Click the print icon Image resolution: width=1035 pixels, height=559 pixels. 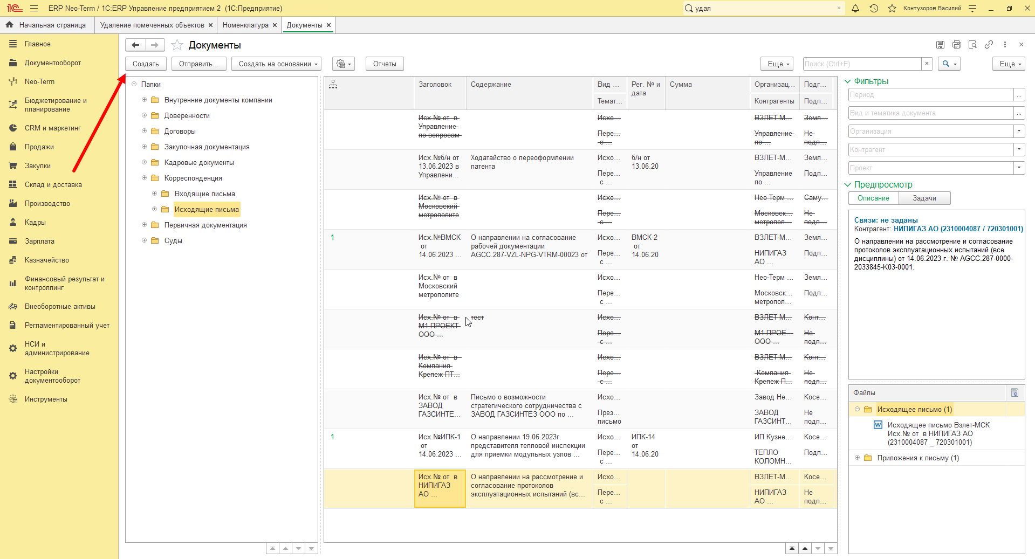(957, 45)
